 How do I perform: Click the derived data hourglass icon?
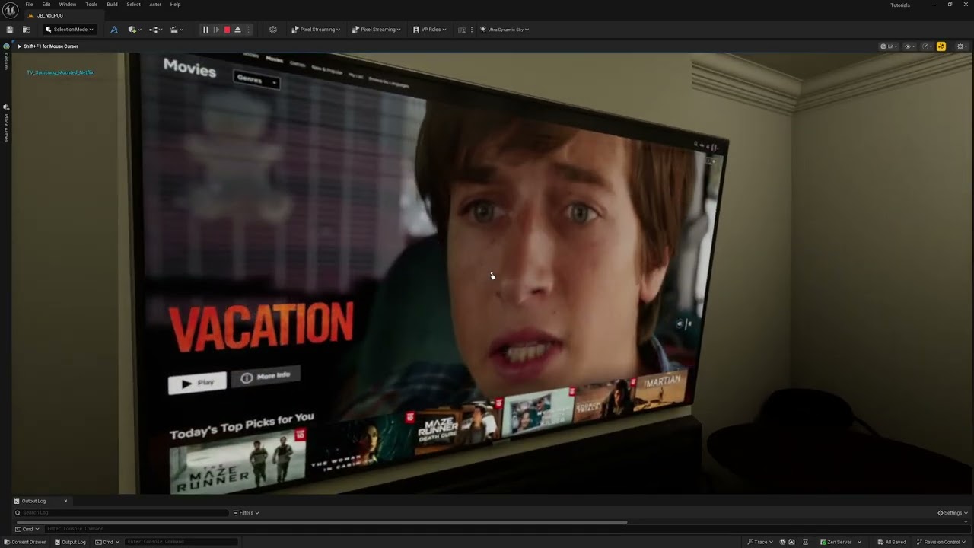[806, 542]
